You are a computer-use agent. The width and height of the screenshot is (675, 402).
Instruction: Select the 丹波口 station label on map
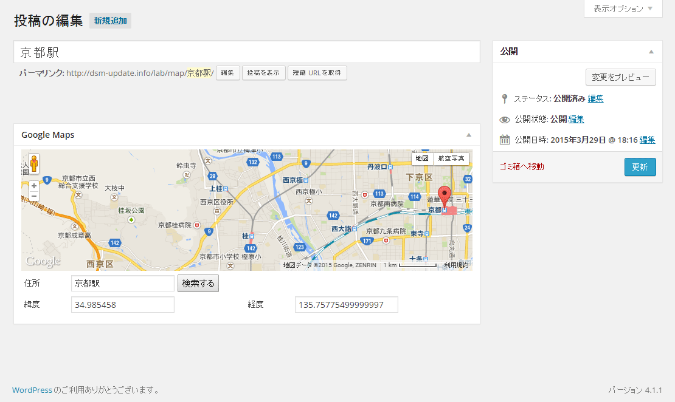379,167
